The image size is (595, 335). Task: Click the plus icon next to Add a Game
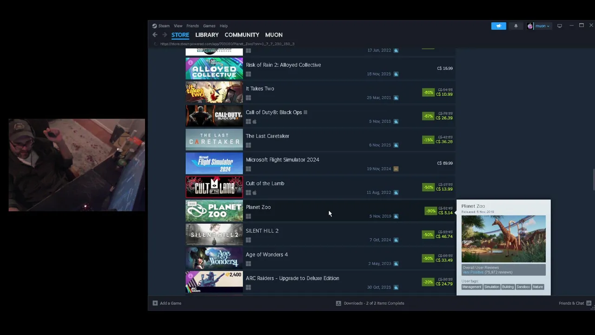tap(155, 303)
